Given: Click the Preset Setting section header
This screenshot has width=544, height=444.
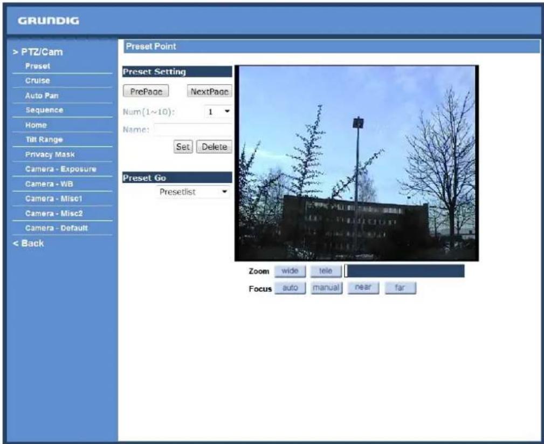Looking at the screenshot, I should click(177, 72).
